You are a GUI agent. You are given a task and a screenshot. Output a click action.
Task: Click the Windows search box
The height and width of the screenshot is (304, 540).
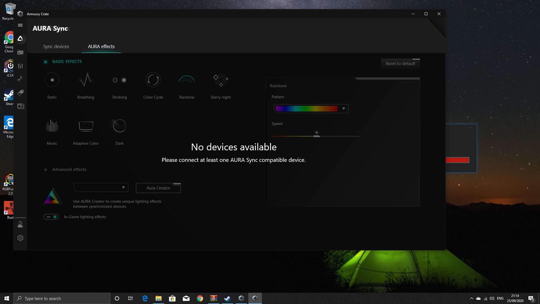point(62,298)
